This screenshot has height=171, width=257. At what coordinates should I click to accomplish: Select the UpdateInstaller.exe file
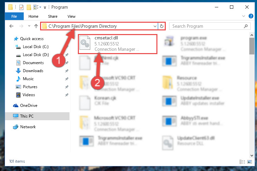click(193, 101)
